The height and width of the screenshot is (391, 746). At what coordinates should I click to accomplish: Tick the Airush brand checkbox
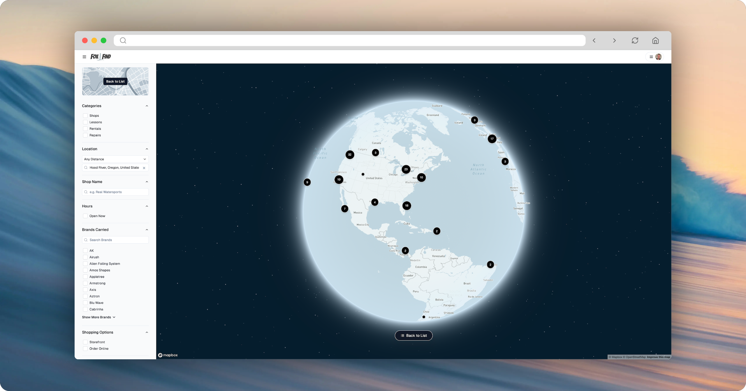pos(85,257)
